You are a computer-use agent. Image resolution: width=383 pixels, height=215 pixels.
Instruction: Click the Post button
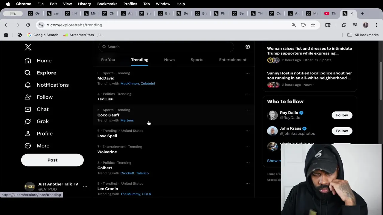coord(52,160)
